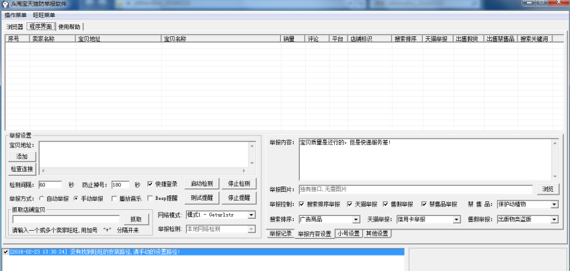Image resolution: width=570 pixels, height=271 pixels.
Task: Open the 操作菜单 menu
Action: click(15, 15)
